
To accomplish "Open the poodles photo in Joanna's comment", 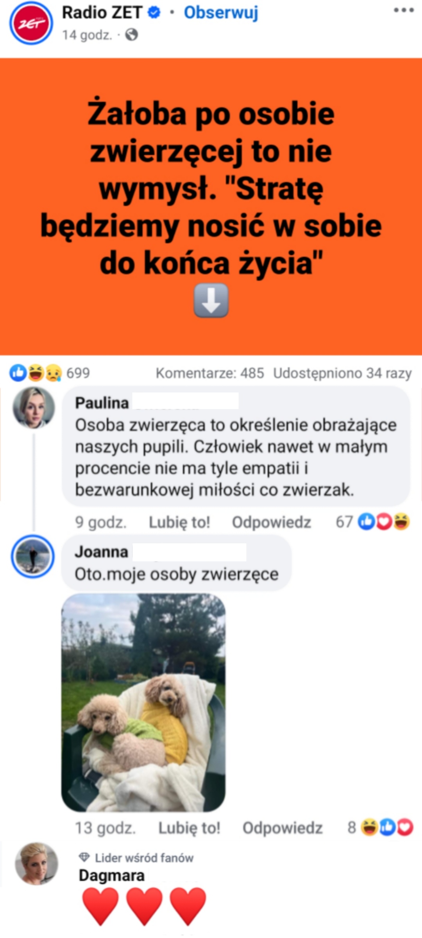I will [x=143, y=702].
